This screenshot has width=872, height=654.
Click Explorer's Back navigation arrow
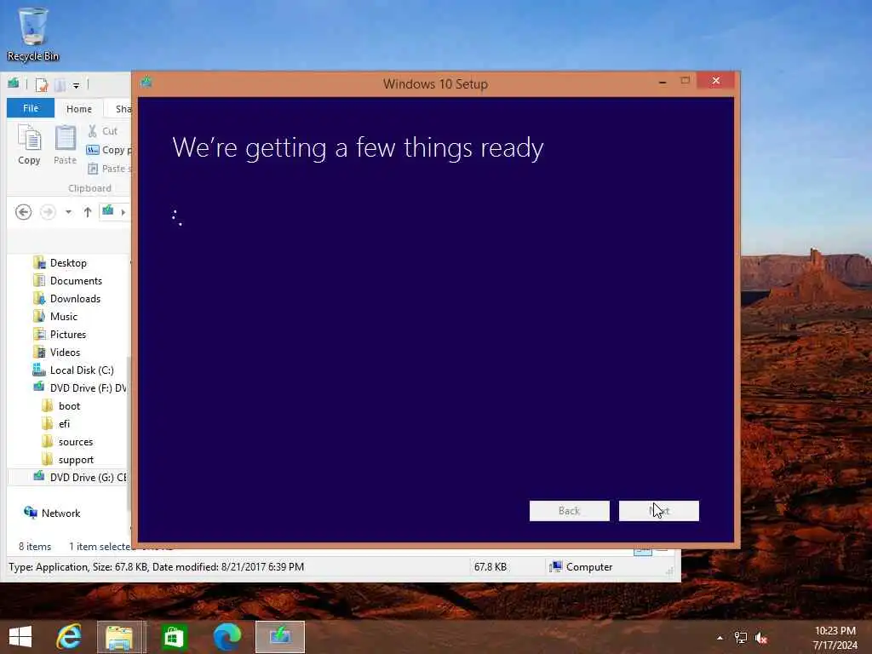tap(23, 212)
